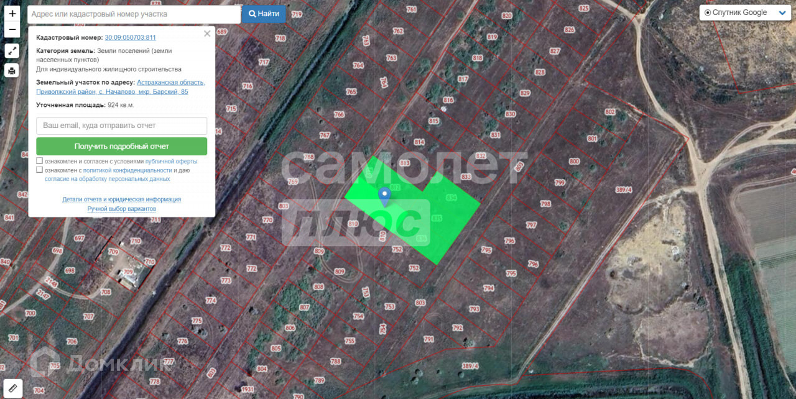Image resolution: width=796 pixels, height=399 pixels.
Task: Click parcel label 842 on the left edge
Action: click(x=22, y=195)
